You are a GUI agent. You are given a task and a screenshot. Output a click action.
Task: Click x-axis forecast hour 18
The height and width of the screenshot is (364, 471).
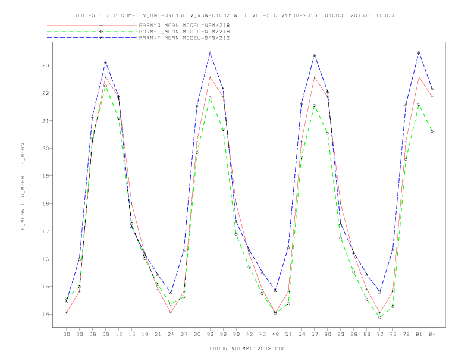pyautogui.click(x=145, y=334)
